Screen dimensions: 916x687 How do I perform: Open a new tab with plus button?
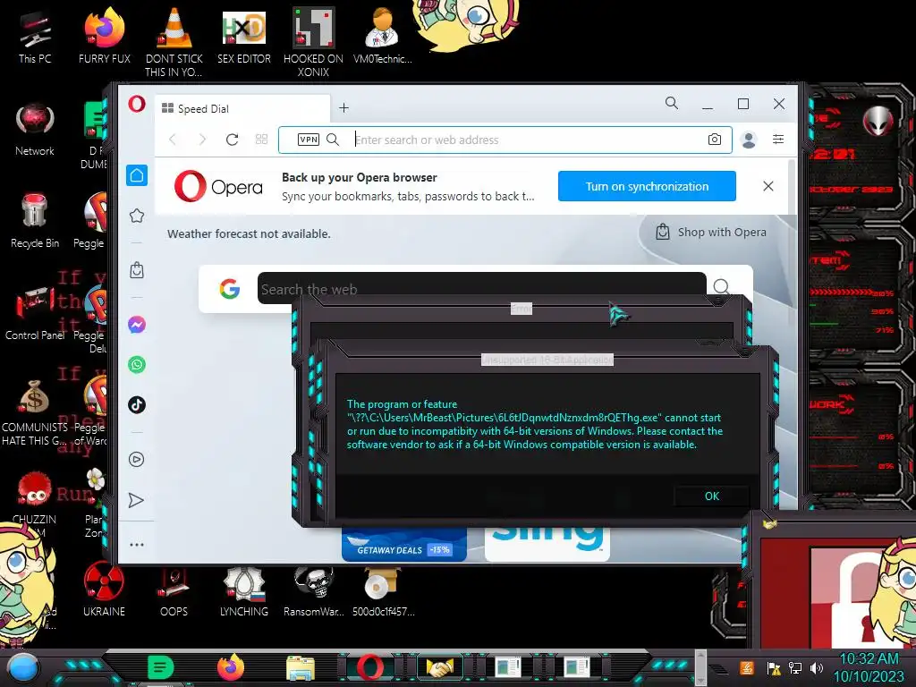[344, 108]
